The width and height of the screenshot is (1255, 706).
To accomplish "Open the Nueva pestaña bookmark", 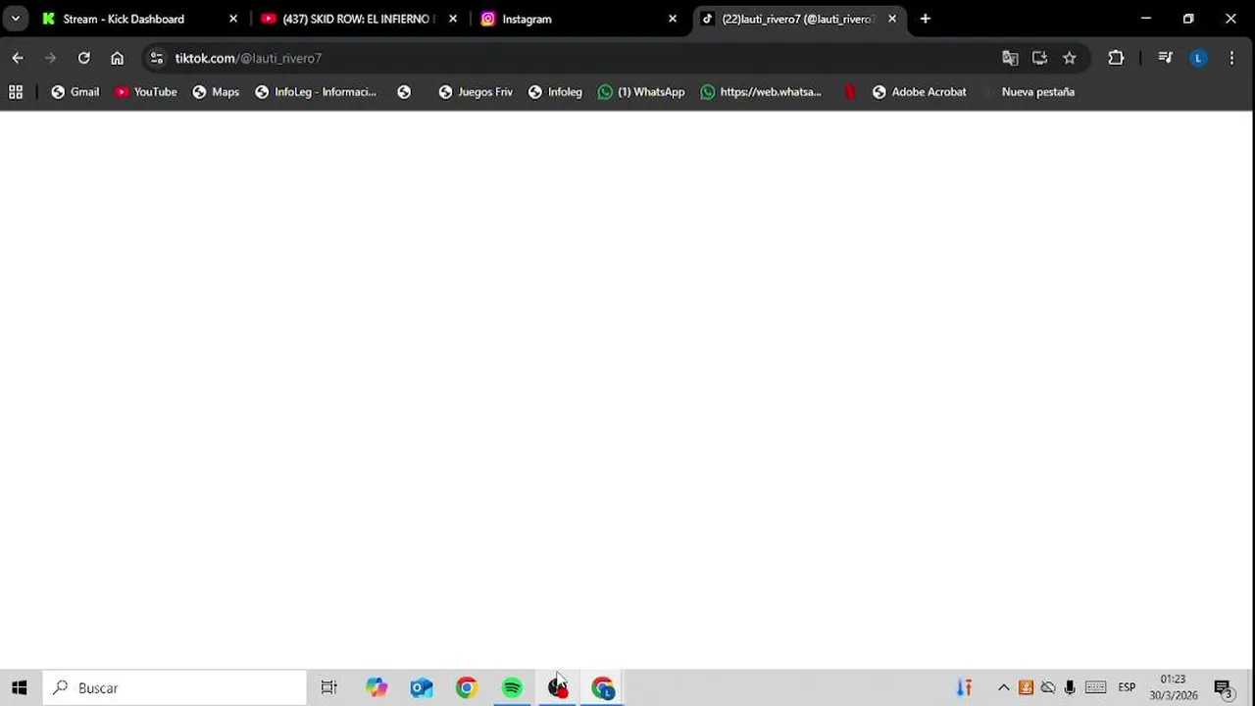I will (x=1029, y=92).
